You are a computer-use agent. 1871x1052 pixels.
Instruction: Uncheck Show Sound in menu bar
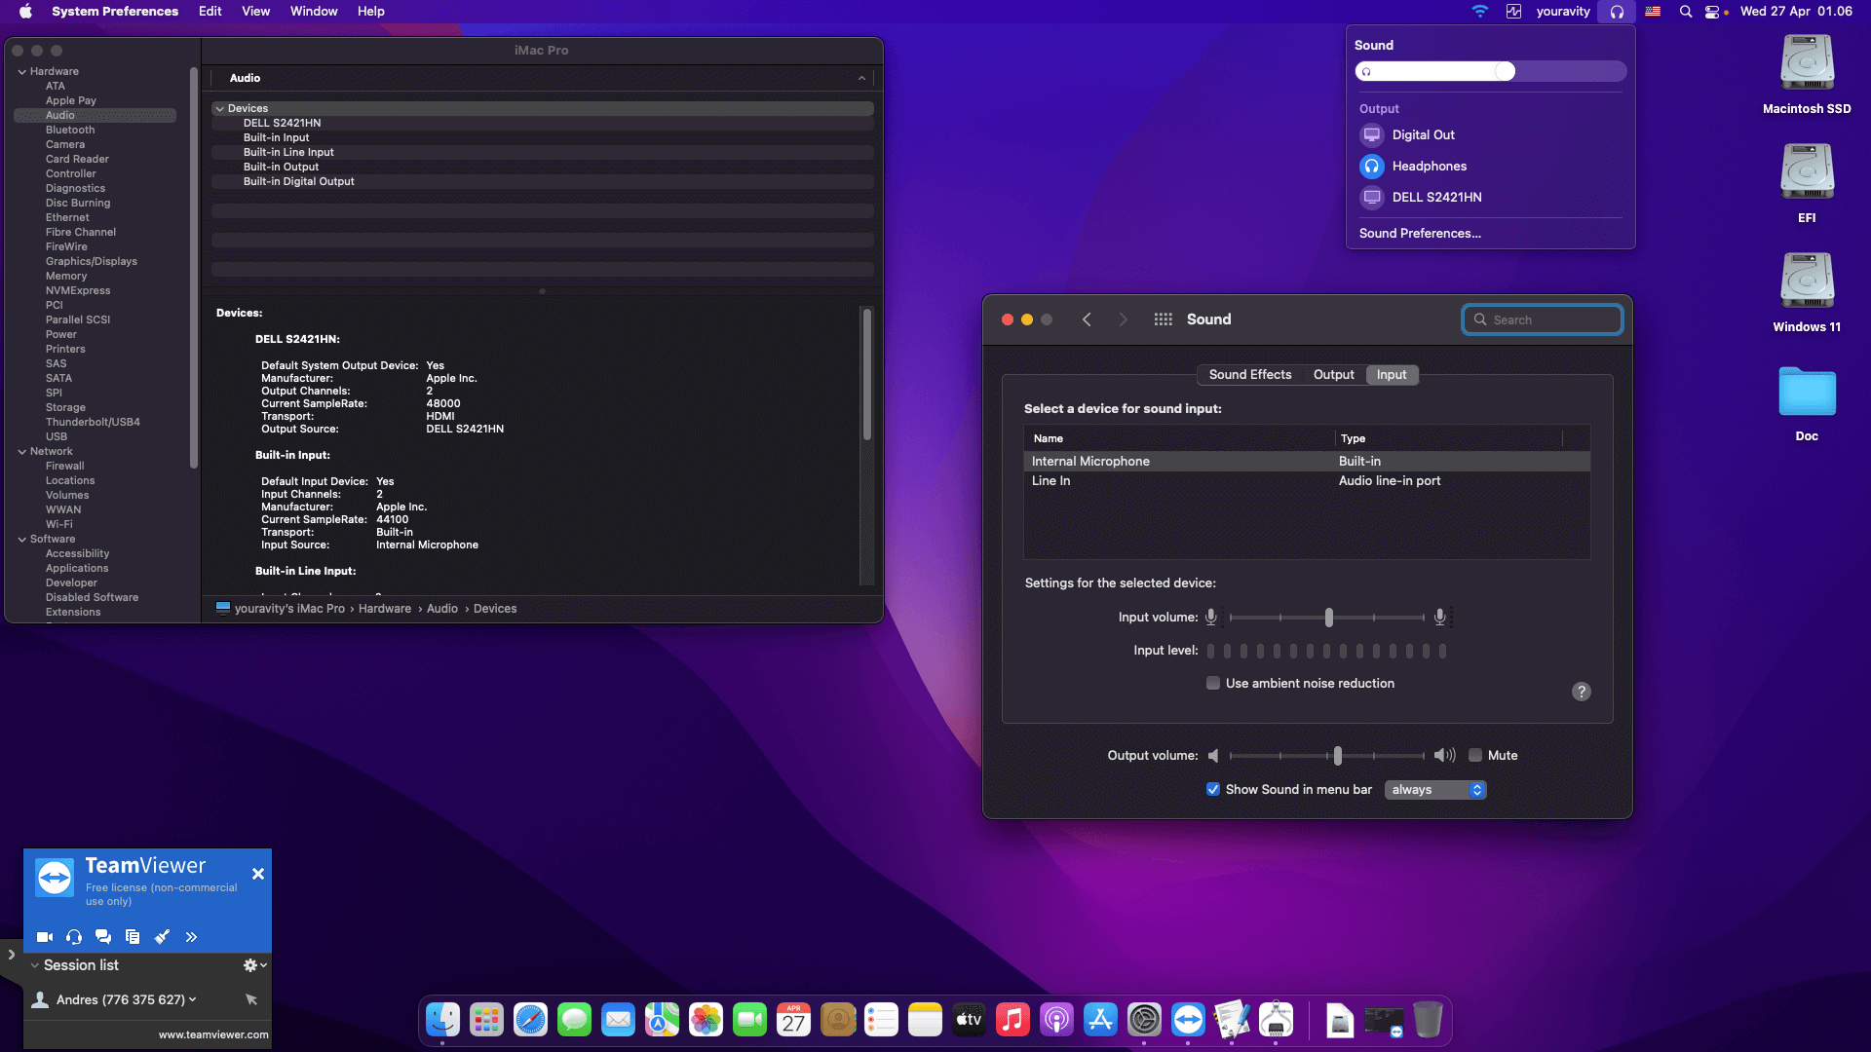click(x=1213, y=790)
